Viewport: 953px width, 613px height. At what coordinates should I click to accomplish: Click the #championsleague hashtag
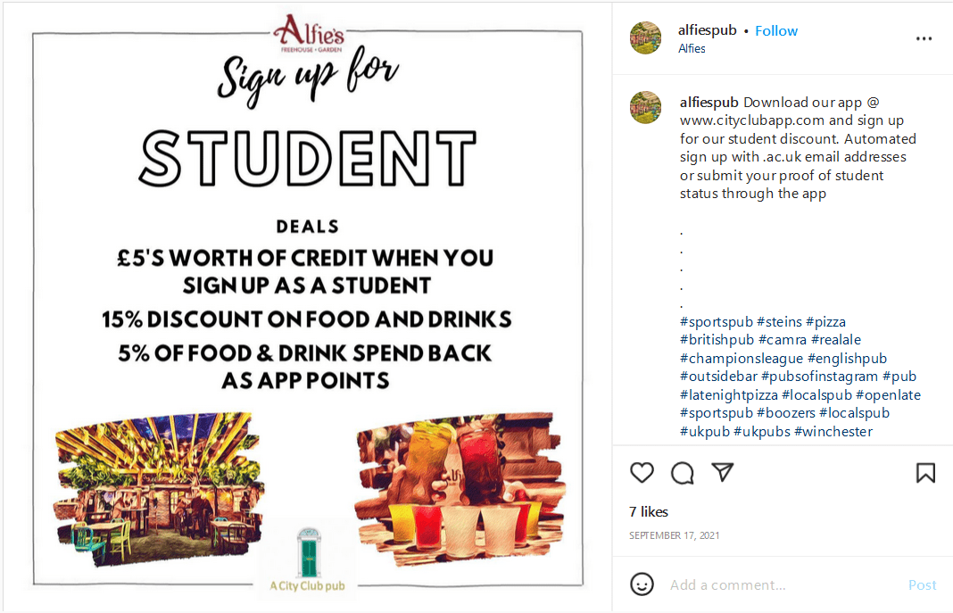pyautogui.click(x=741, y=359)
